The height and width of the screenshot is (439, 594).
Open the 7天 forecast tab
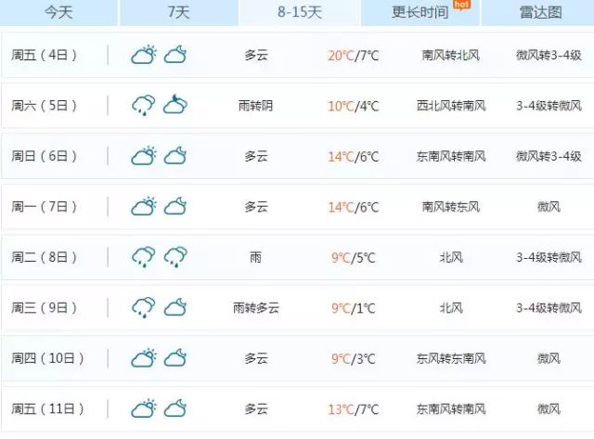(179, 12)
